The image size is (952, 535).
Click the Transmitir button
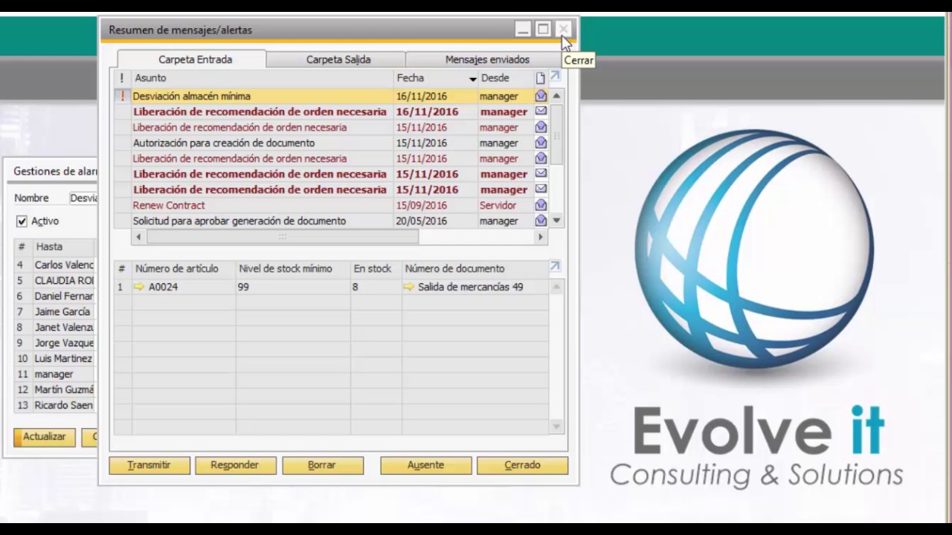[149, 465]
